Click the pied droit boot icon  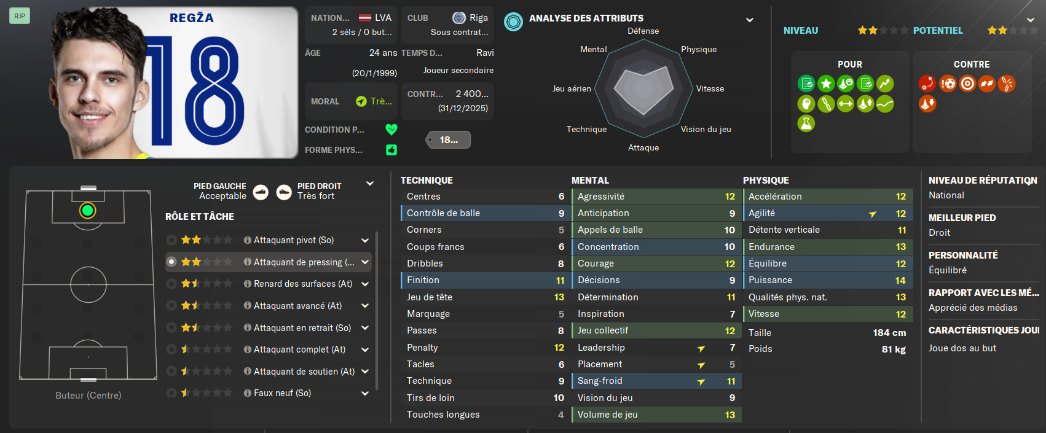click(x=284, y=193)
